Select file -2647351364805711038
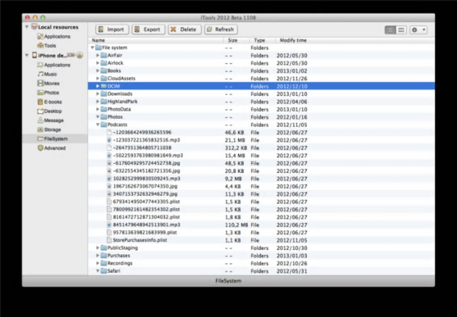 [261, 148]
